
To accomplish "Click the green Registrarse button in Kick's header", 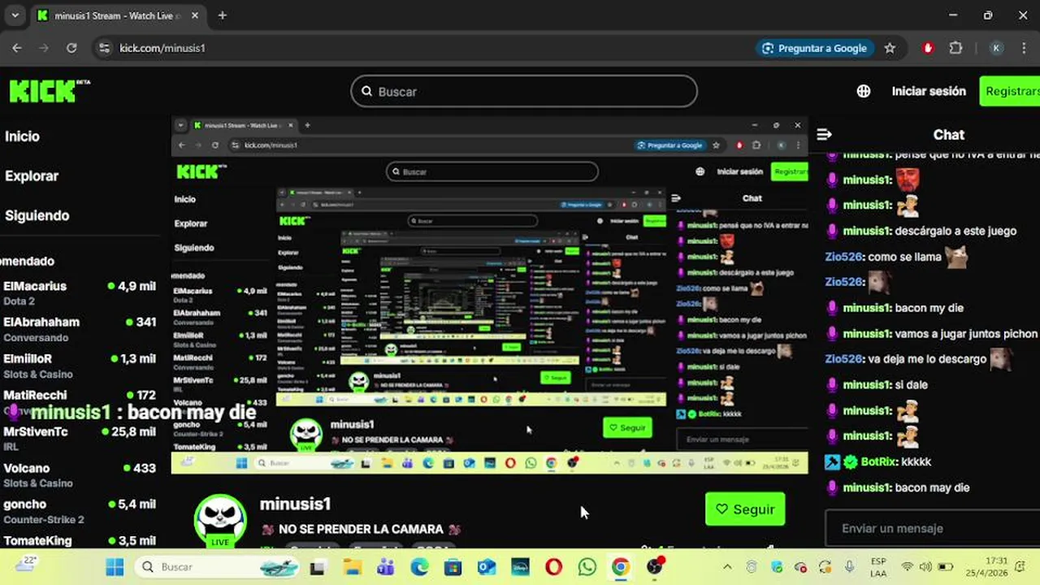I will click(x=1010, y=91).
